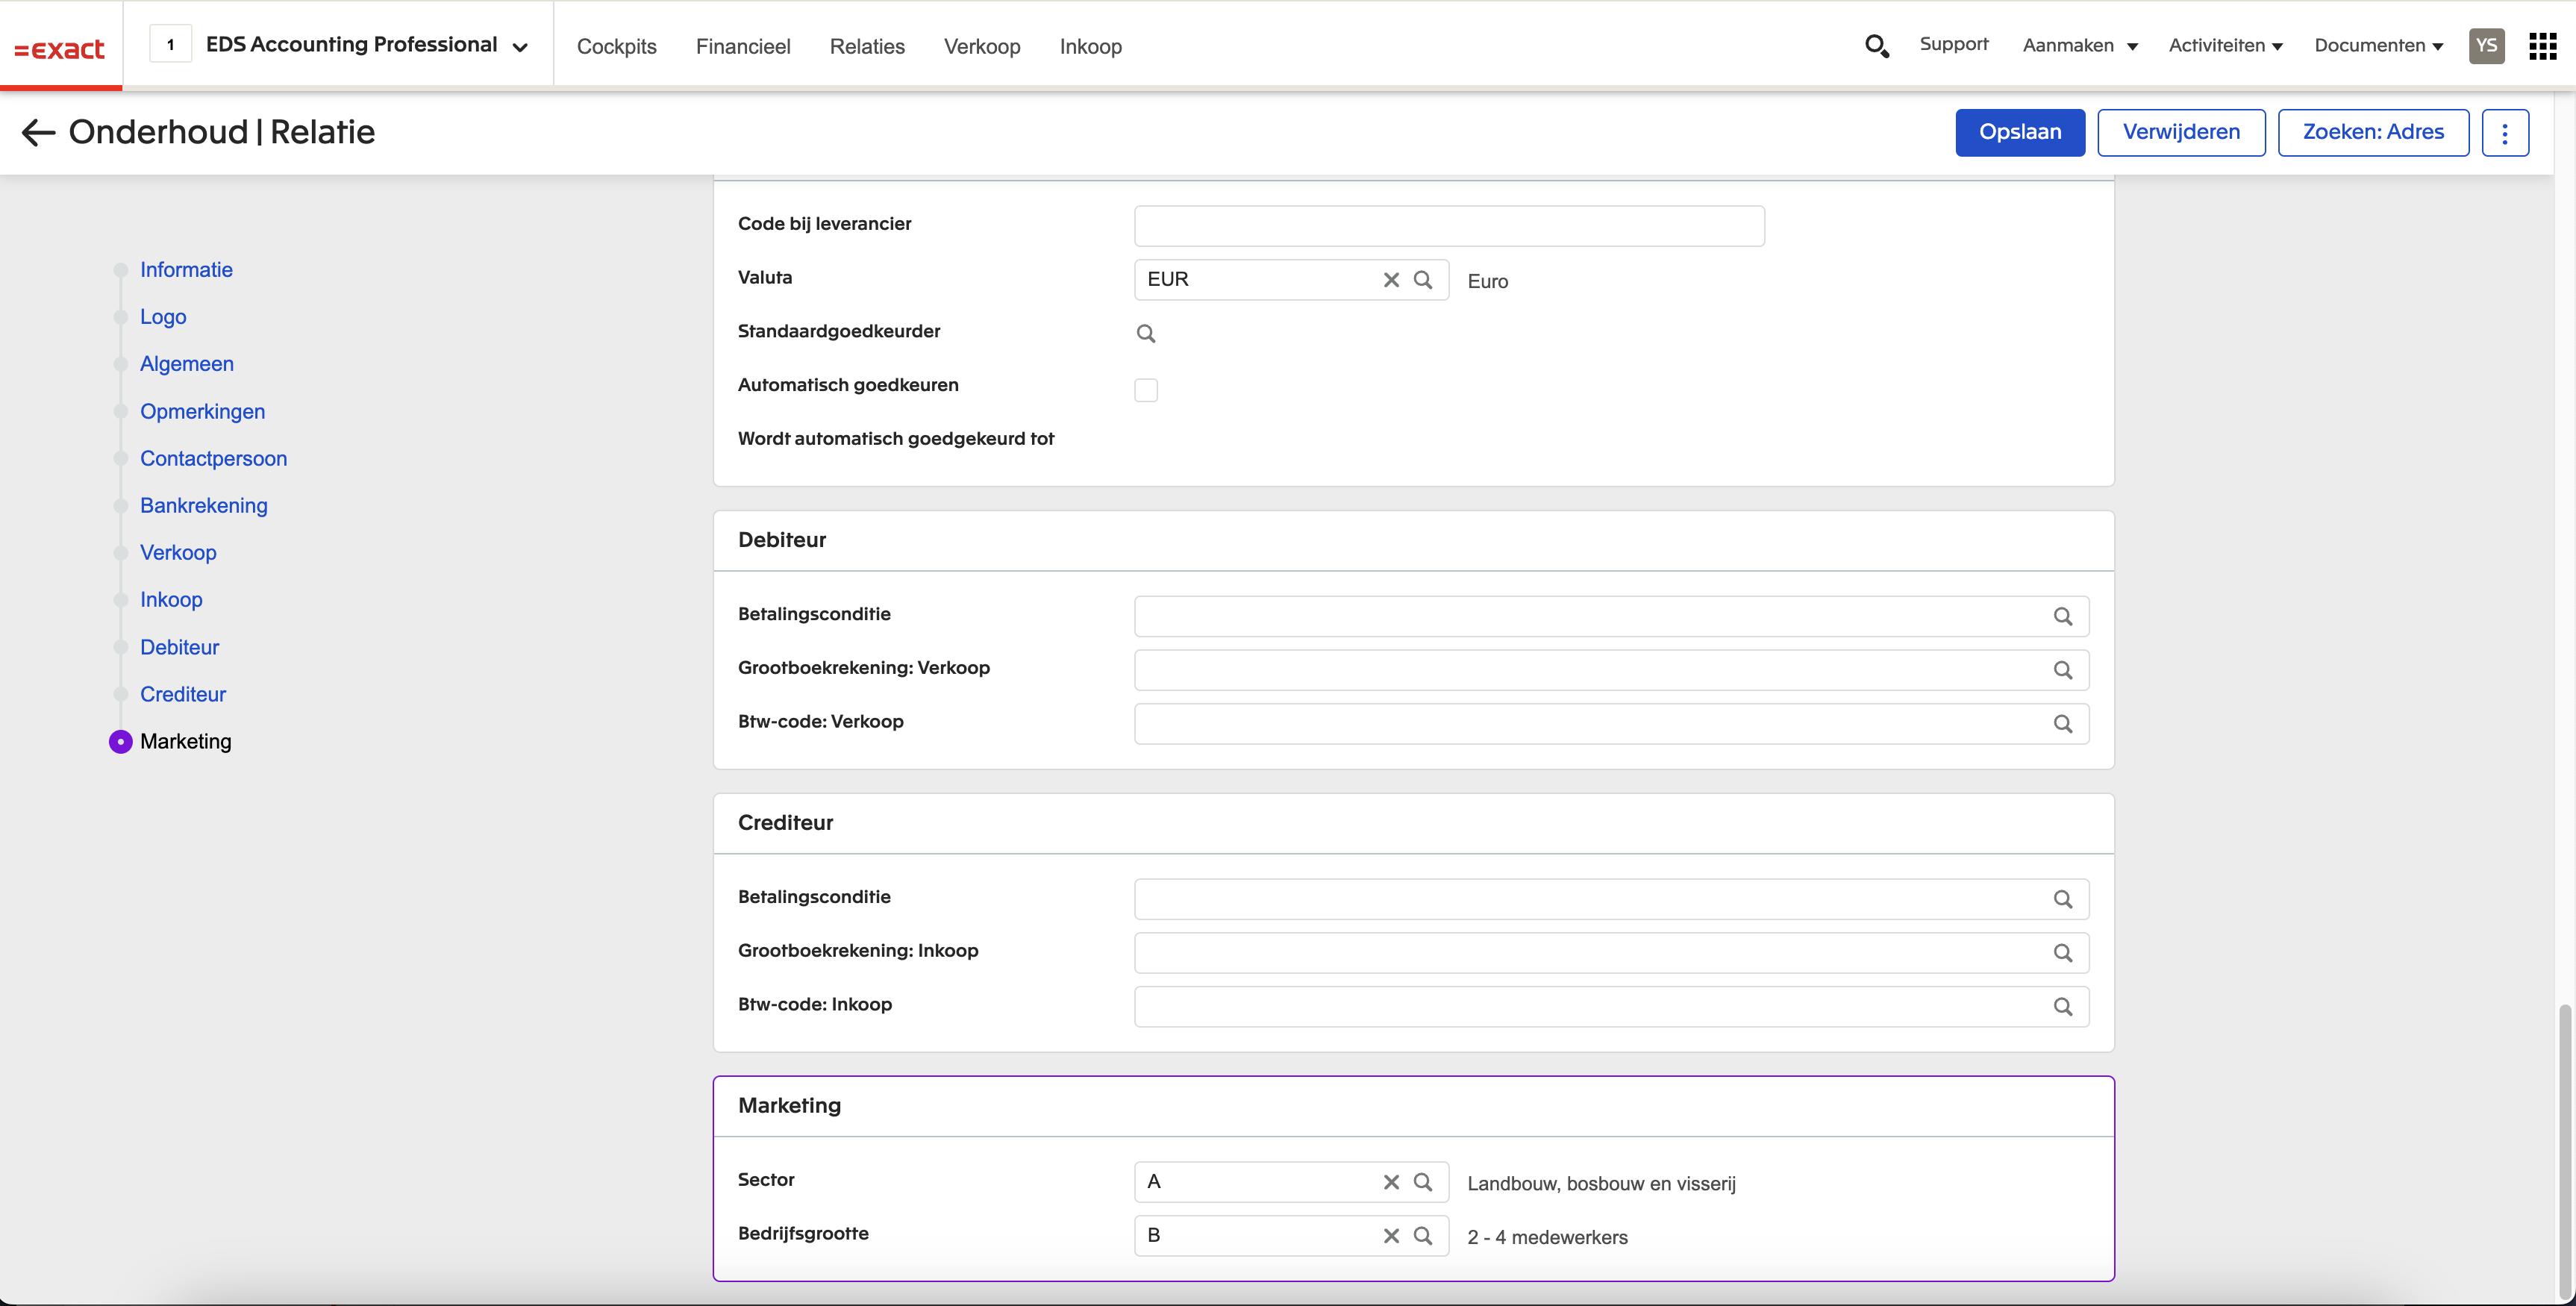Click the back arrow next to Onderhoud
This screenshot has width=2576, height=1306.
tap(38, 132)
